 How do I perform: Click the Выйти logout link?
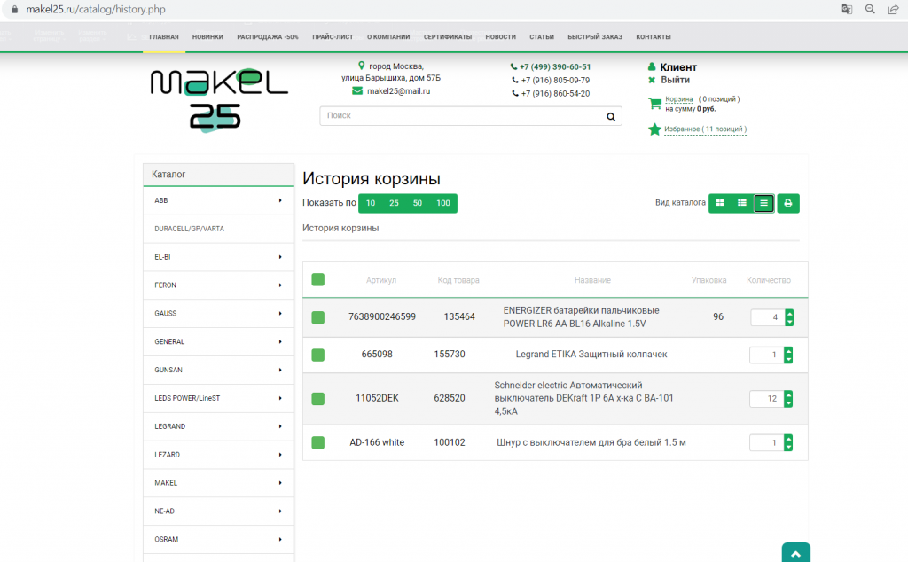(x=675, y=80)
